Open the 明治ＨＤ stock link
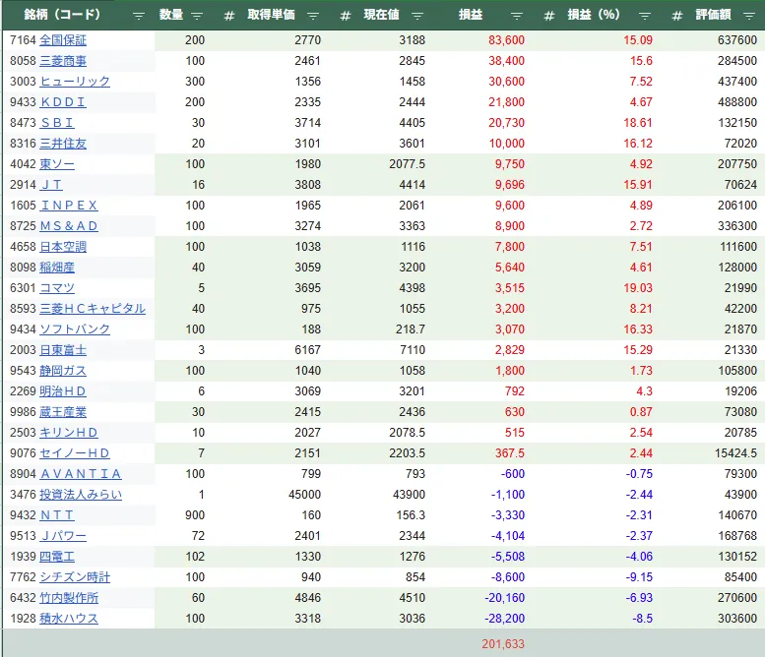 click(63, 391)
